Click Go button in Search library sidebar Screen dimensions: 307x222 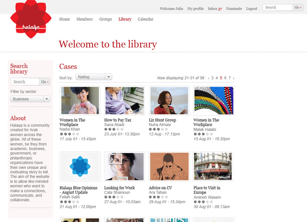[45, 82]
